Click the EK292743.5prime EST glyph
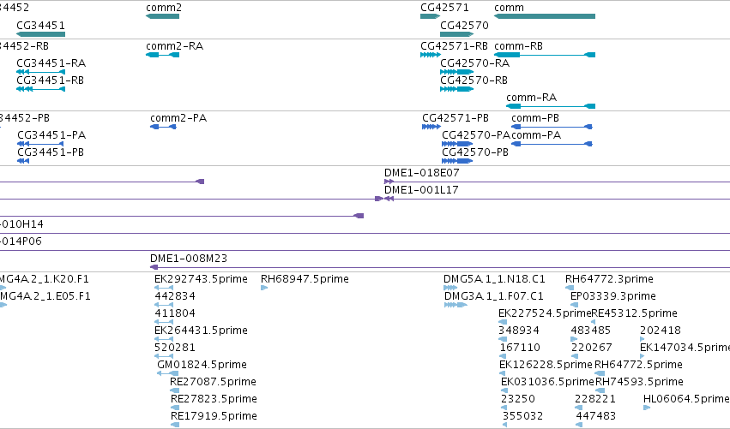The height and width of the screenshot is (429, 730). [164, 288]
